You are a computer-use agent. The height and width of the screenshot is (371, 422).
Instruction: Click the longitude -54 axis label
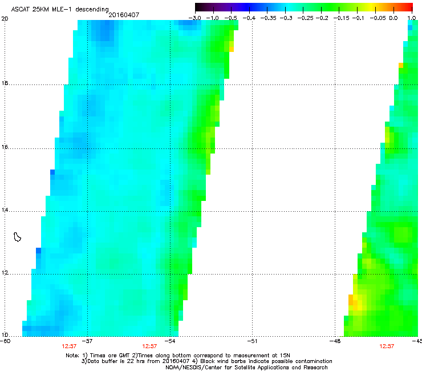click(170, 341)
